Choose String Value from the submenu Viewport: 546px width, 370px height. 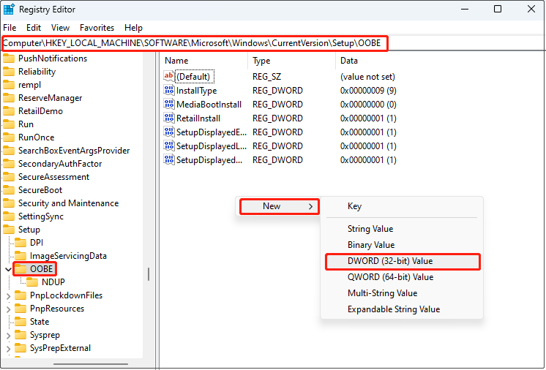tap(402, 229)
